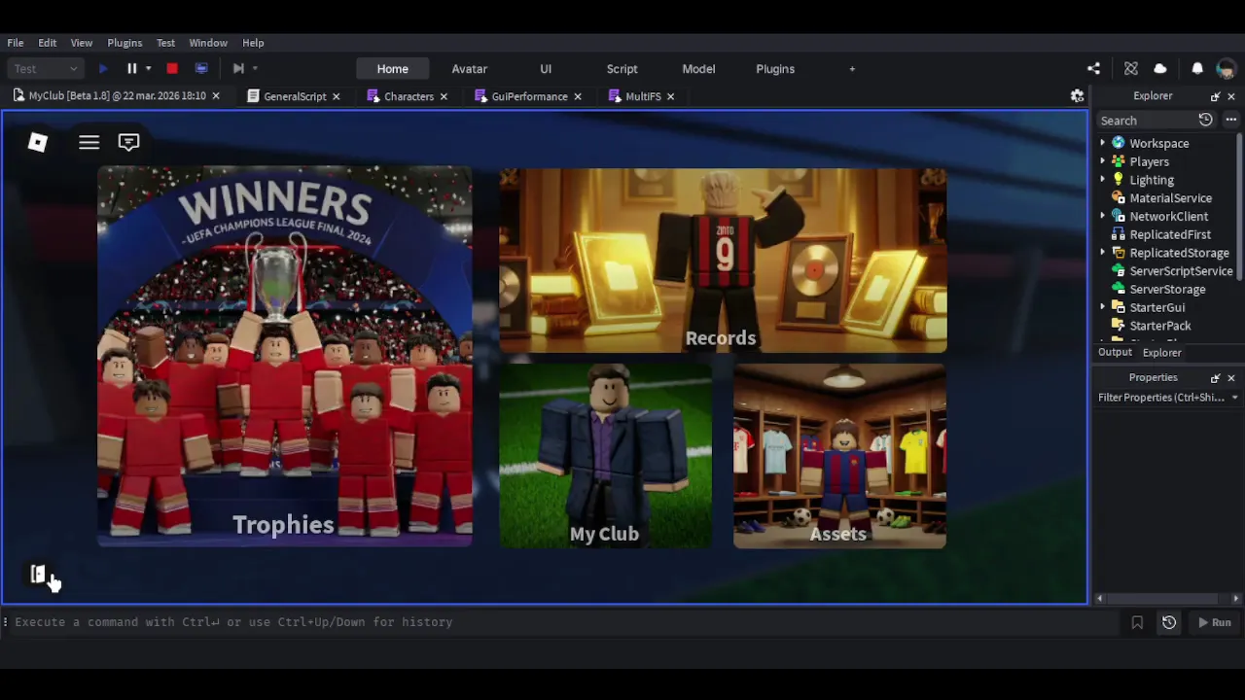Add a ribbon tab with the plus button
This screenshot has height=700, width=1245.
[852, 69]
